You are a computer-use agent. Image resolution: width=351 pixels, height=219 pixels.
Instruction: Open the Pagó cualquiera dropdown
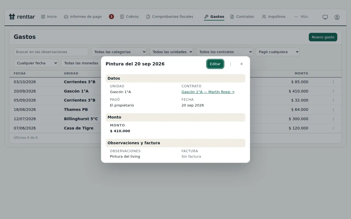click(x=278, y=52)
